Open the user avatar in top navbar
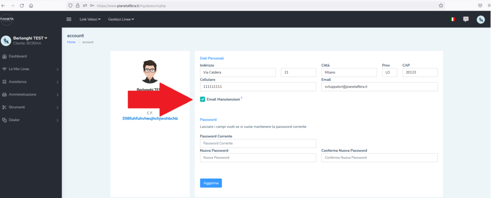The image size is (495, 198). tap(480, 19)
